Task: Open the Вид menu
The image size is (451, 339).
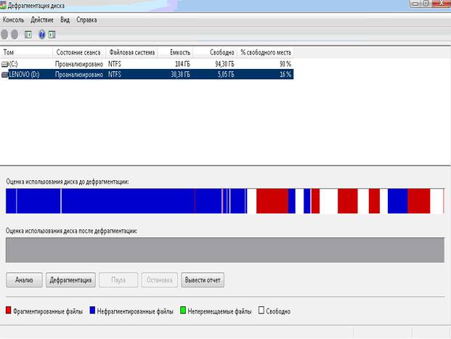Action: pos(65,20)
